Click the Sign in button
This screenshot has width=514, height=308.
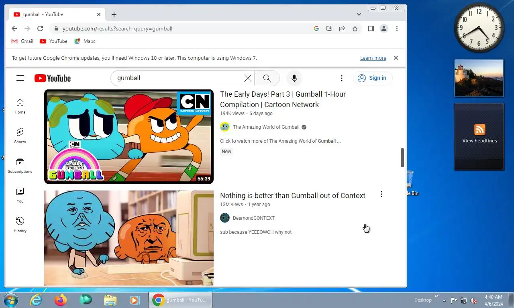[x=372, y=78]
